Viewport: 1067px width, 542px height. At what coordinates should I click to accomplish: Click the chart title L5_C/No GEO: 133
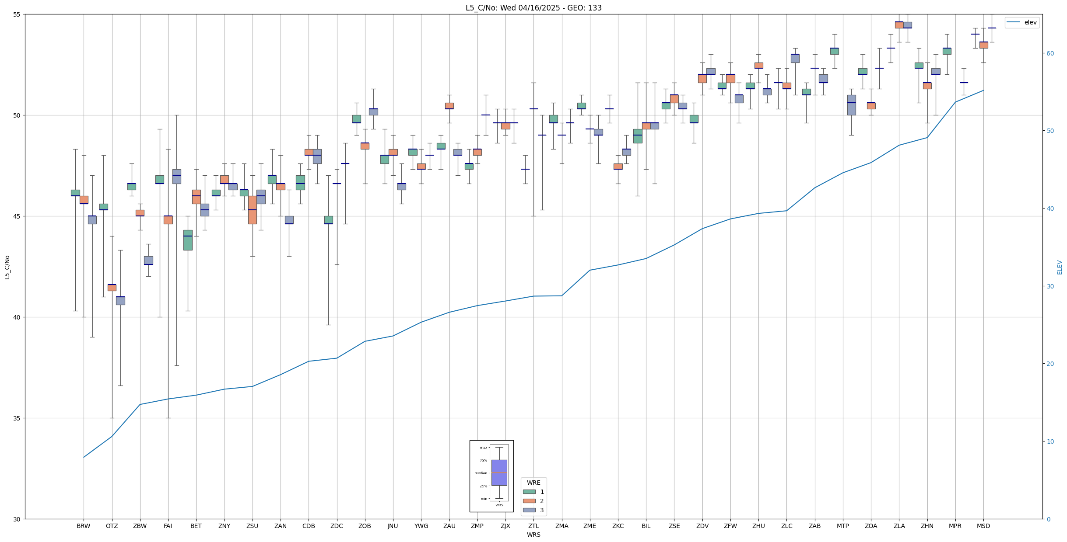(533, 8)
